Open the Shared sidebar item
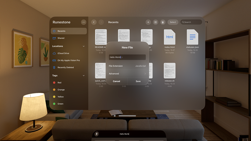251x141 pixels. (69, 38)
